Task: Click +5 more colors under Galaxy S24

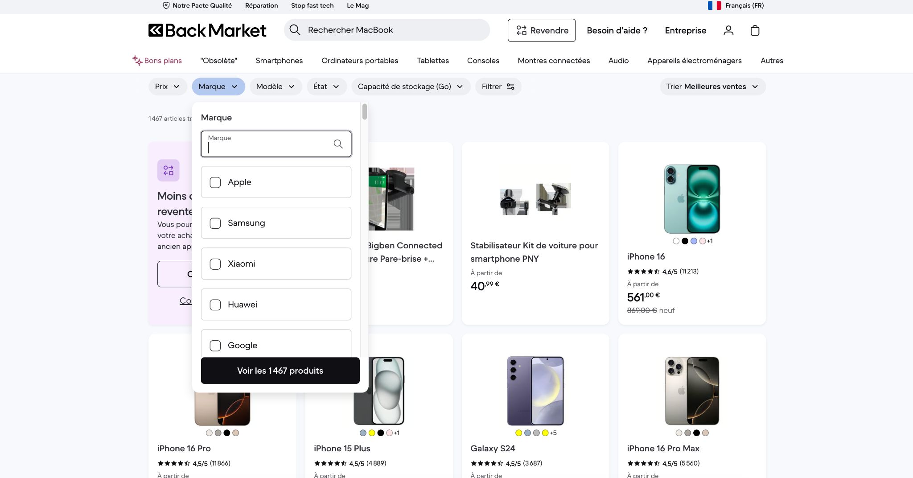Action: [x=553, y=433]
